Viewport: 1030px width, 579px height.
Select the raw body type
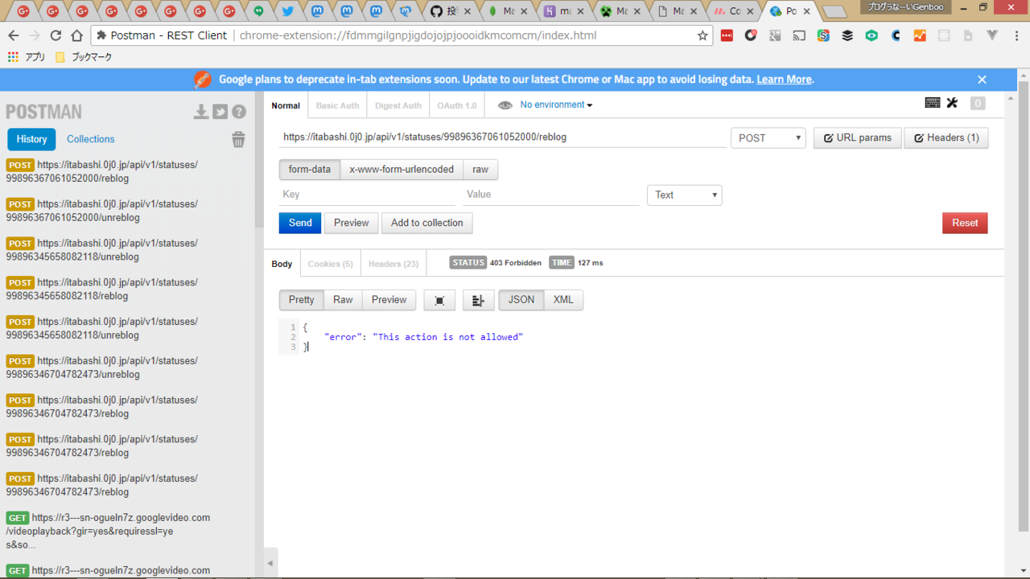(x=480, y=170)
